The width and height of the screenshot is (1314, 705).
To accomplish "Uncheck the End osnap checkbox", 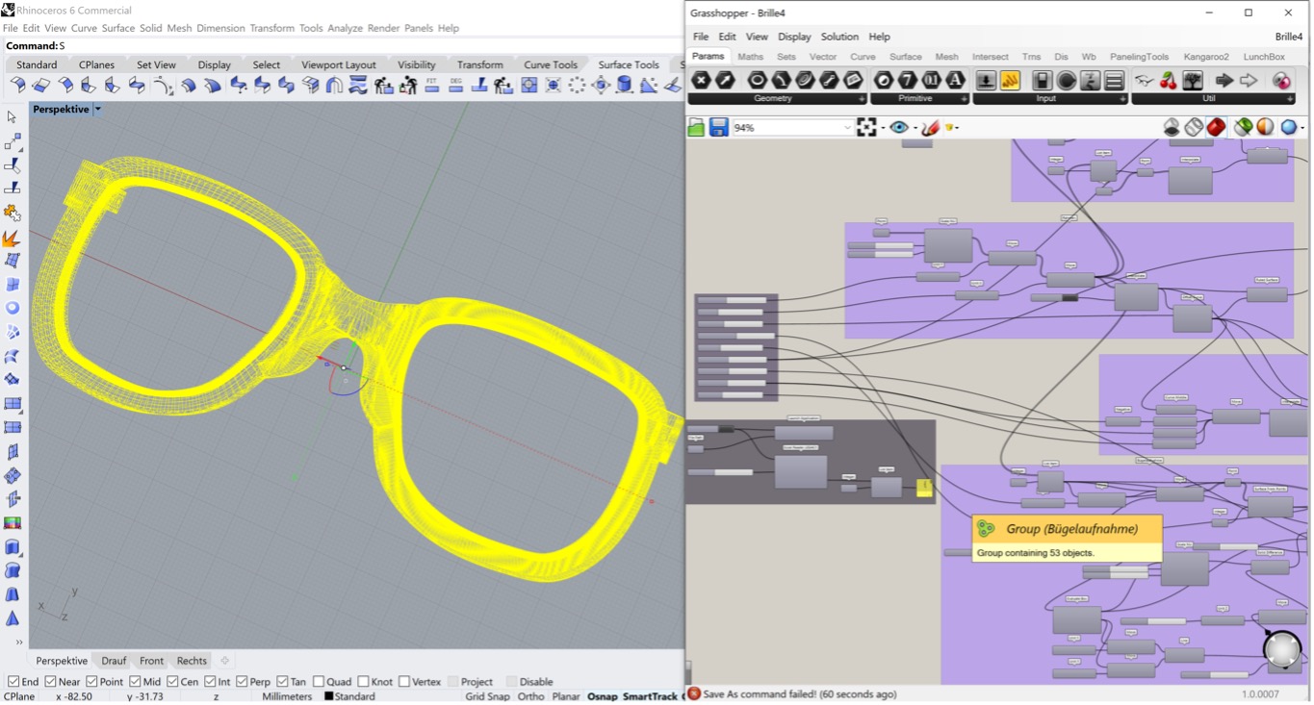I will (13, 682).
